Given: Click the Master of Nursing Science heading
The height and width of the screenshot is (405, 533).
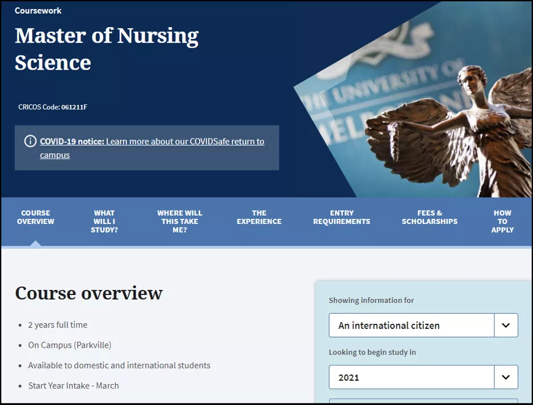Looking at the screenshot, I should tap(107, 49).
